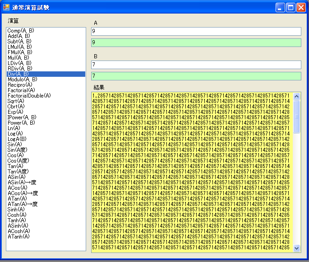Image resolution: width=309 pixels, height=262 pixels.
Task: Choose Cbrt(A) in the list
Action: tap(46, 107)
